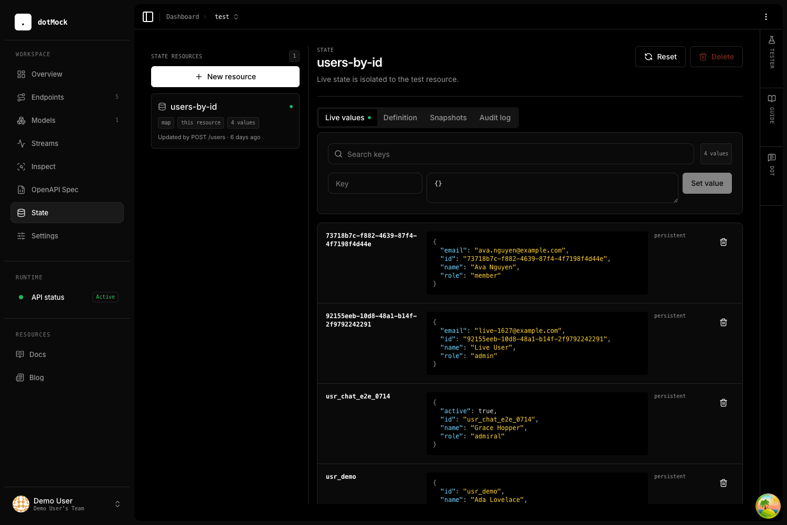Click the "map" tag on resource card
The image size is (787, 525).
166,123
